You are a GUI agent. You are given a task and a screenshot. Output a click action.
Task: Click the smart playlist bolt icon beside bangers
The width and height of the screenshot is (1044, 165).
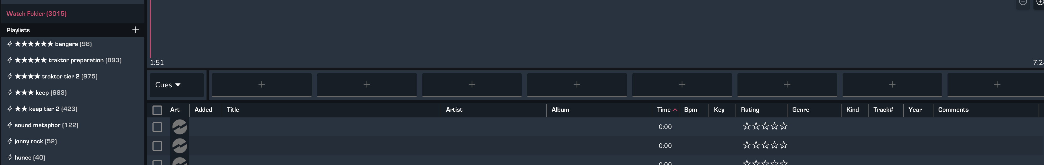[10, 44]
